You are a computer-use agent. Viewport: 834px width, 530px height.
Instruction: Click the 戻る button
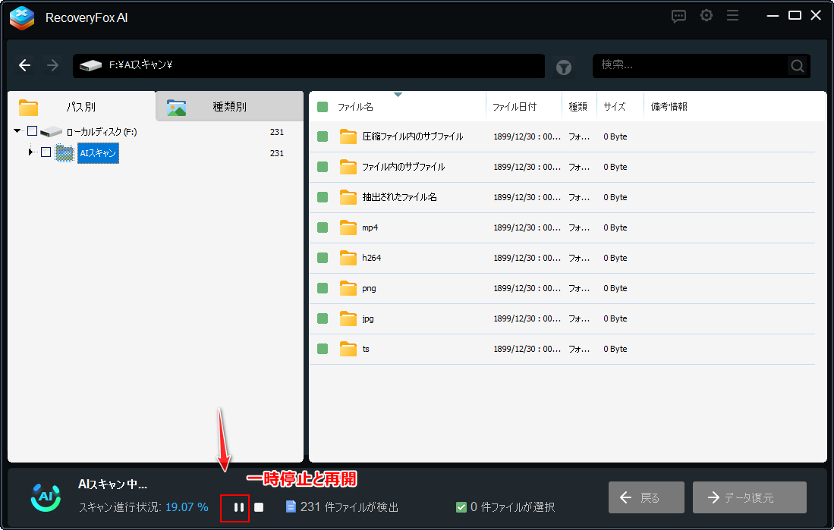coord(647,497)
